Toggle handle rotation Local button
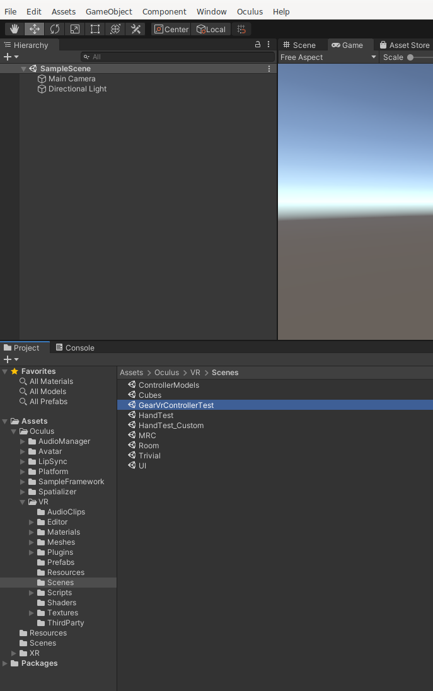 (211, 29)
